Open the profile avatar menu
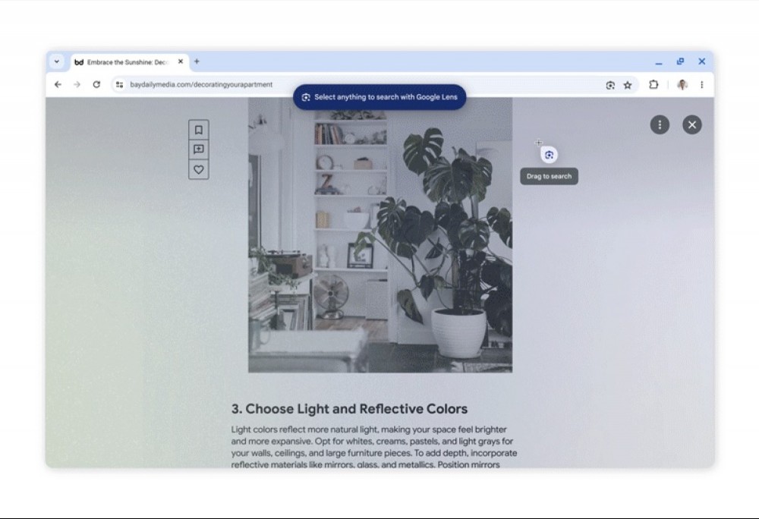759x519 pixels. 682,85
